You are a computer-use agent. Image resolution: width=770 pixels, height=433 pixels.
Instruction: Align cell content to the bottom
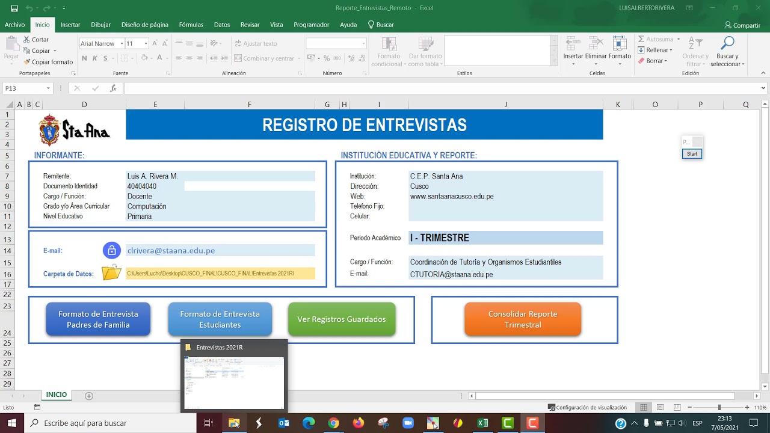200,43
